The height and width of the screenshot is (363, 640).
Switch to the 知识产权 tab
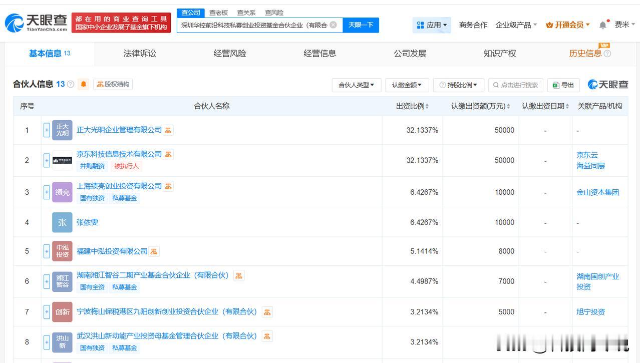tap(500, 54)
